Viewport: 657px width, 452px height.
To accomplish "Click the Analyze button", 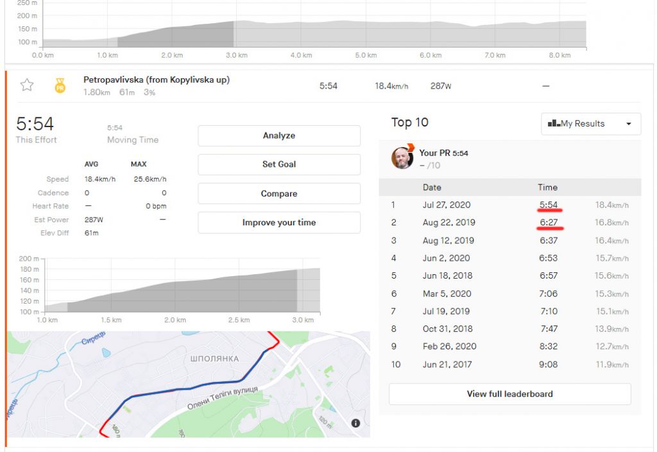I will tap(279, 135).
